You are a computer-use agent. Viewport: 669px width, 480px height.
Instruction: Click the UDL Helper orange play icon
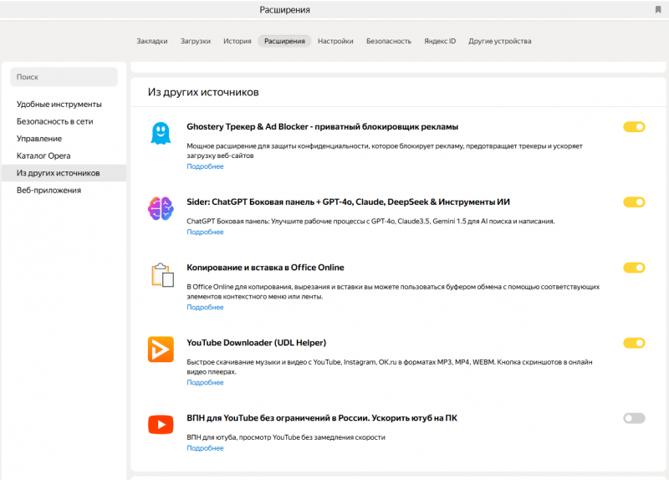161,350
